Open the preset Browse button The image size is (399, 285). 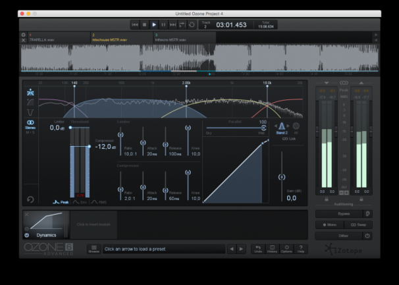click(93, 249)
